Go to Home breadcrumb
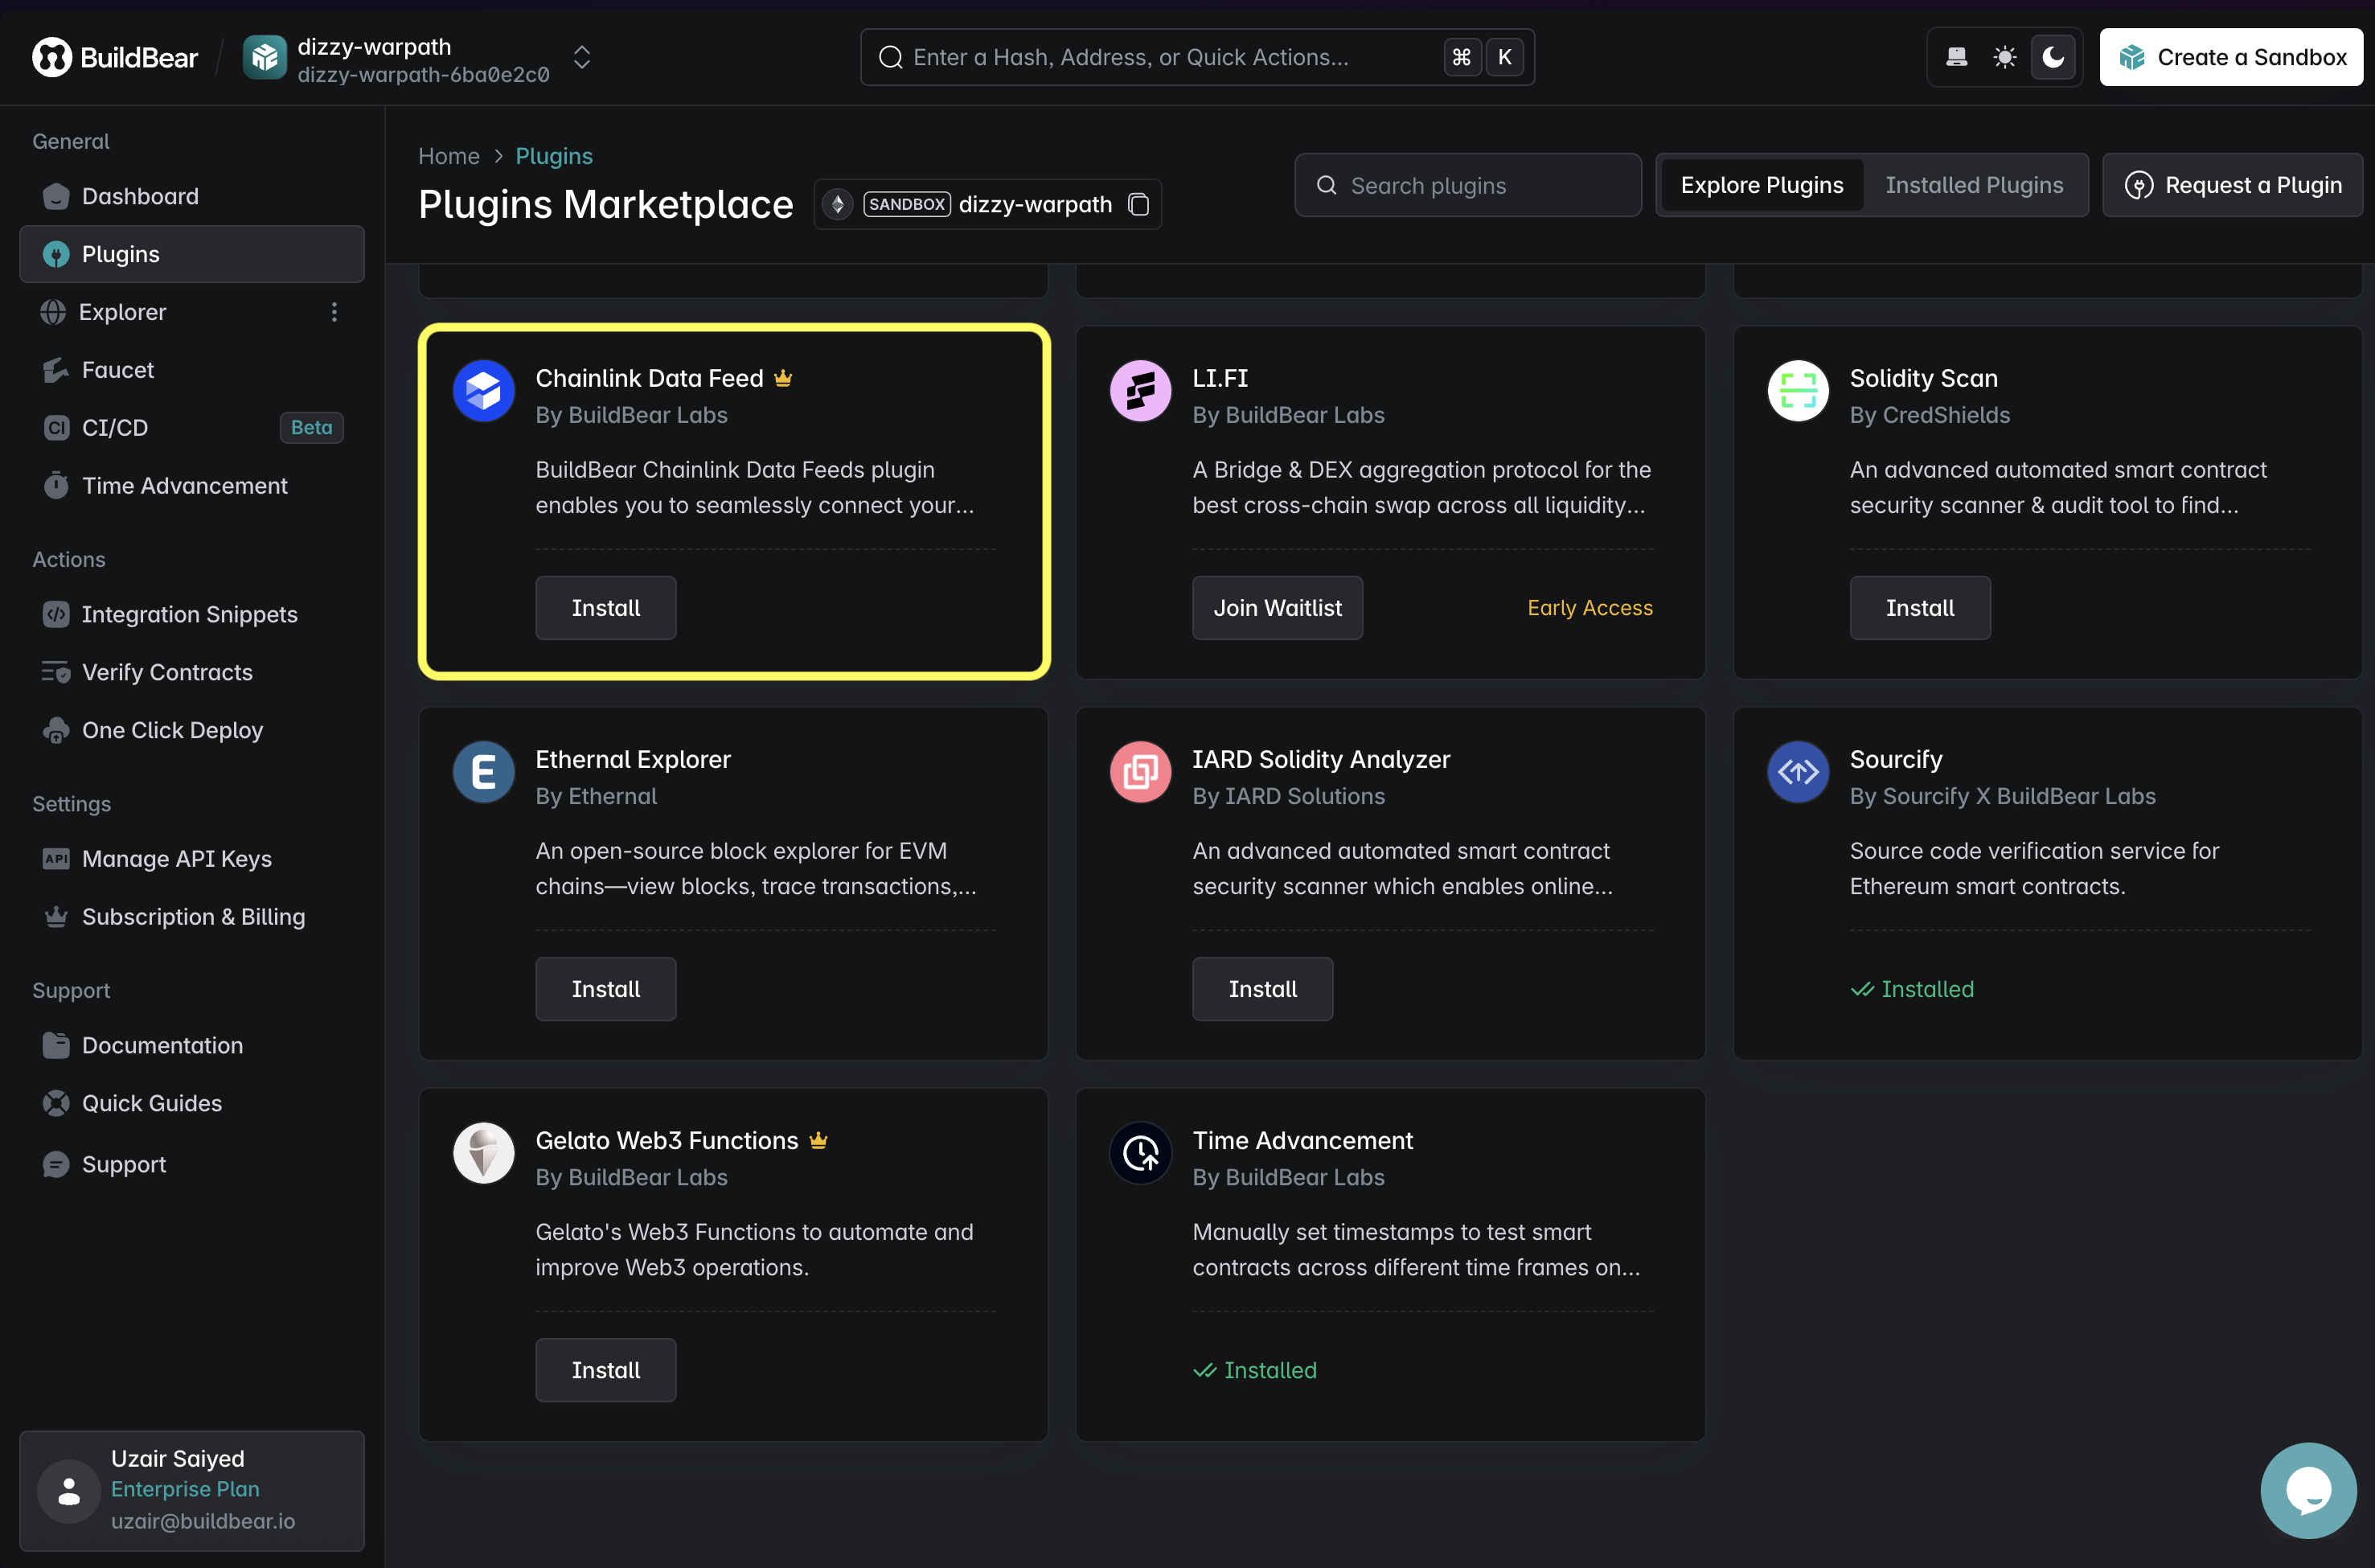This screenshot has height=1568, width=2375. click(449, 156)
